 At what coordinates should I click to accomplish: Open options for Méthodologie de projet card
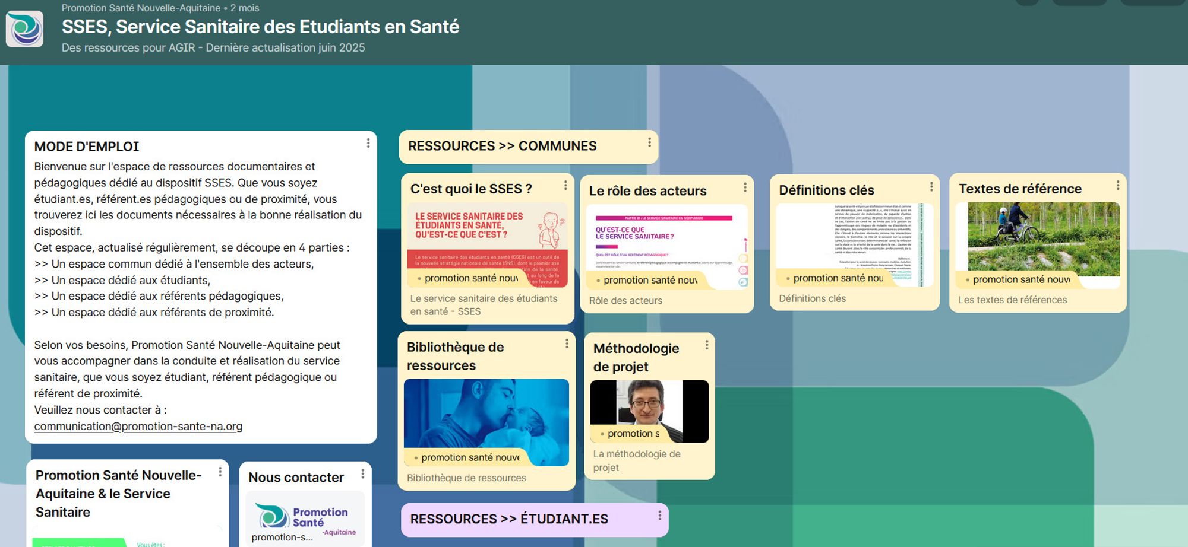tap(707, 345)
